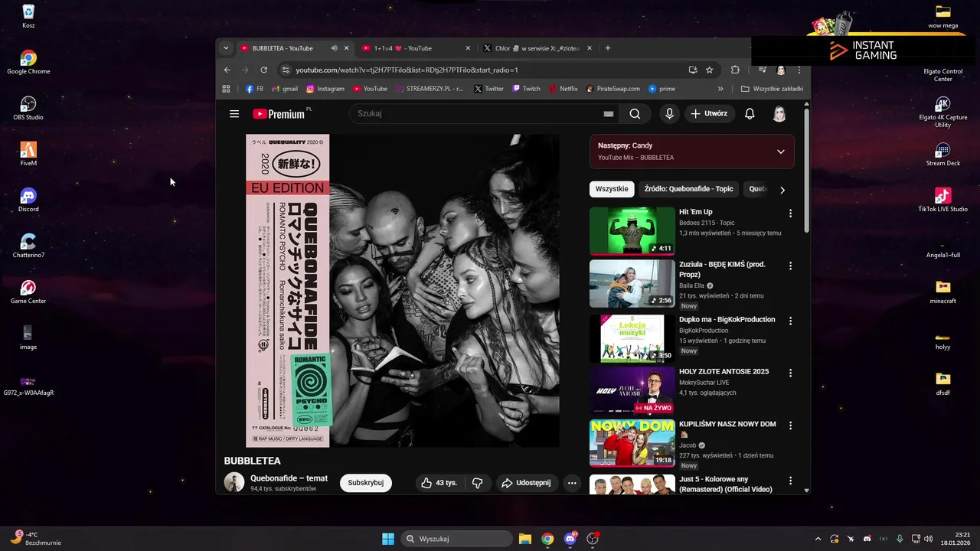Screen dimensions: 980x551
Task: Open the OBS Studio desktop icon
Action: (x=28, y=108)
